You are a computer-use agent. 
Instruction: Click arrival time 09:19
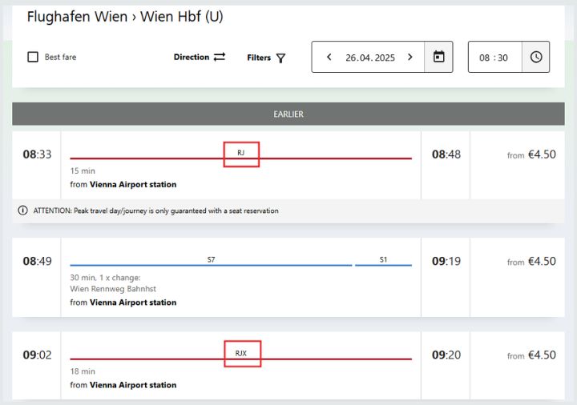446,261
